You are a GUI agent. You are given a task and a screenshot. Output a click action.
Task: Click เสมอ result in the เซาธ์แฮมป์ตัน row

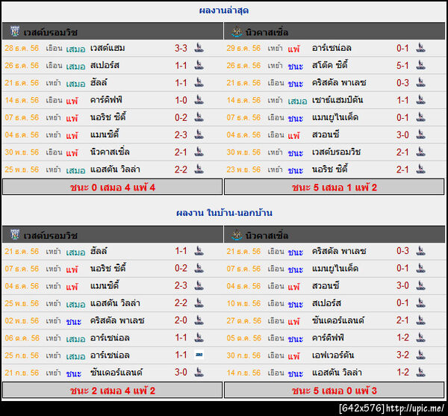click(x=297, y=101)
